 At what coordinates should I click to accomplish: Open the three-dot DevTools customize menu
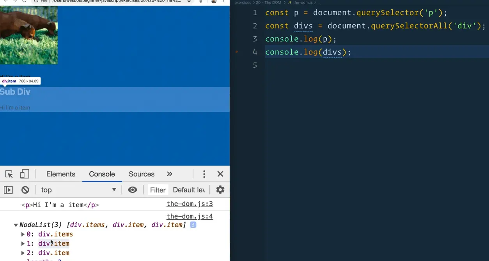click(204, 174)
